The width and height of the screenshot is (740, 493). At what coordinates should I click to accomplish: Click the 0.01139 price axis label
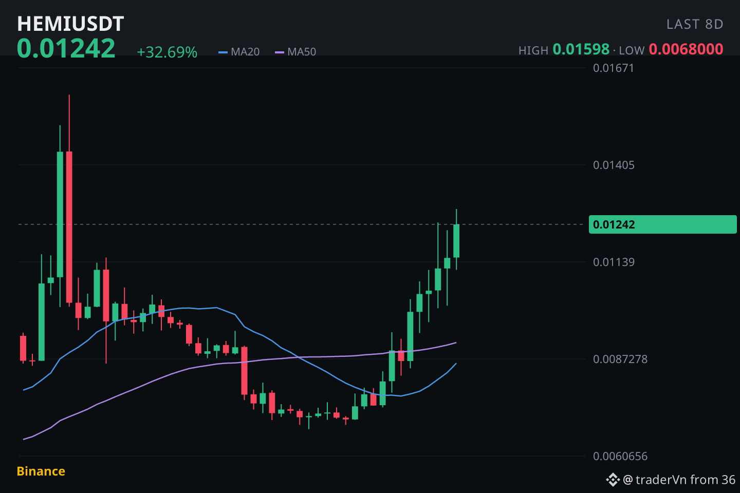[614, 262]
